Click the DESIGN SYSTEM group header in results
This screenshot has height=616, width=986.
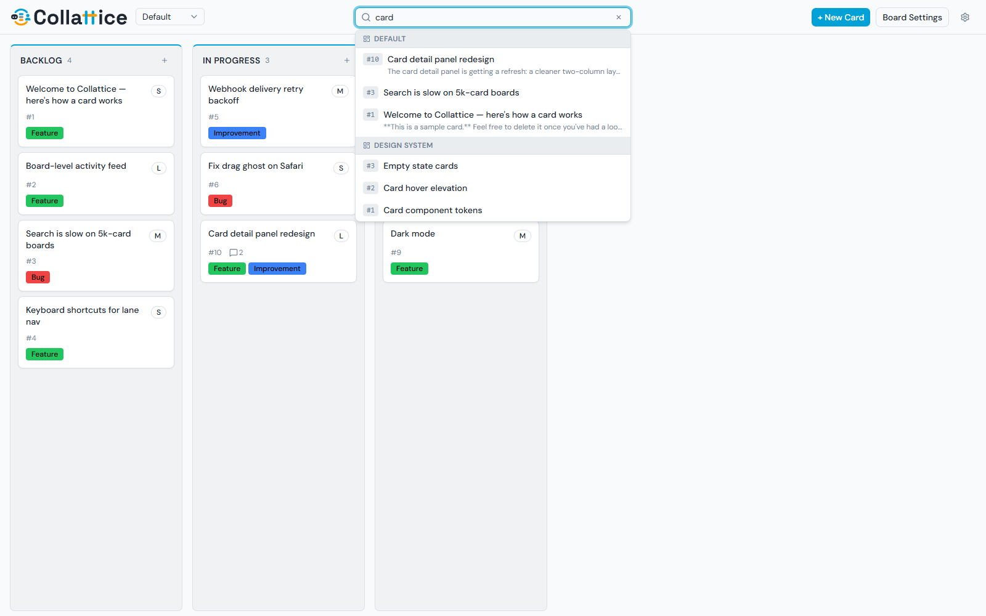coord(493,145)
